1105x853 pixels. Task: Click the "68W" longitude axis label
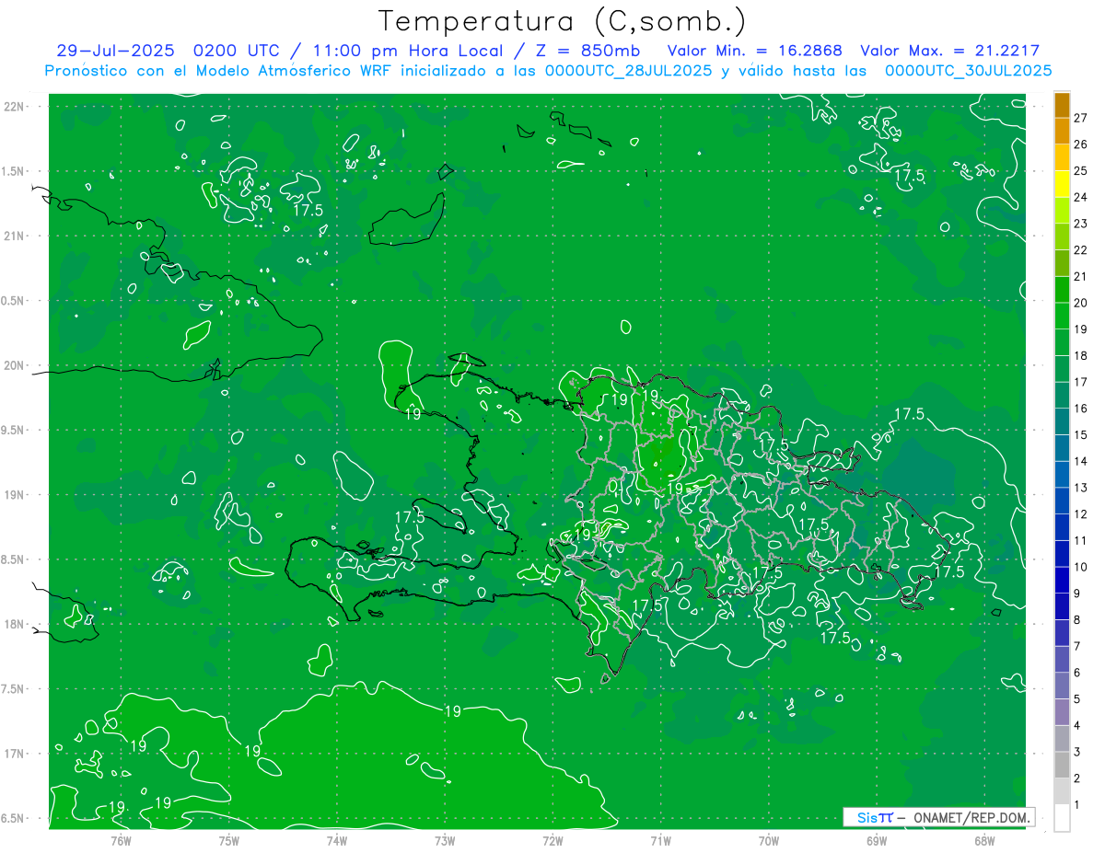pyautogui.click(x=984, y=841)
